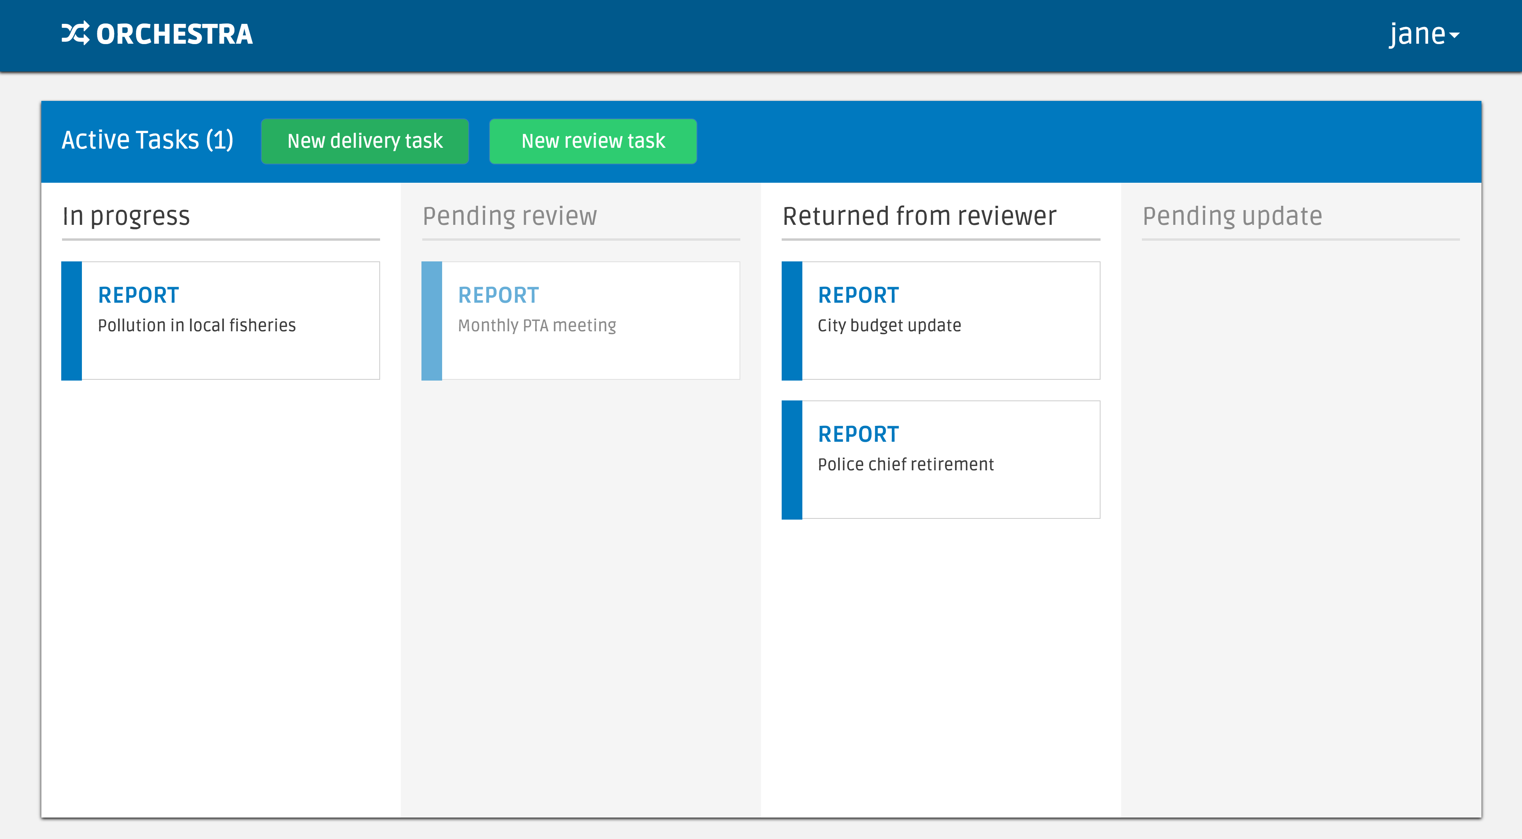Click REPORT heading on City budget card
The width and height of the screenshot is (1522, 839).
pos(858,295)
